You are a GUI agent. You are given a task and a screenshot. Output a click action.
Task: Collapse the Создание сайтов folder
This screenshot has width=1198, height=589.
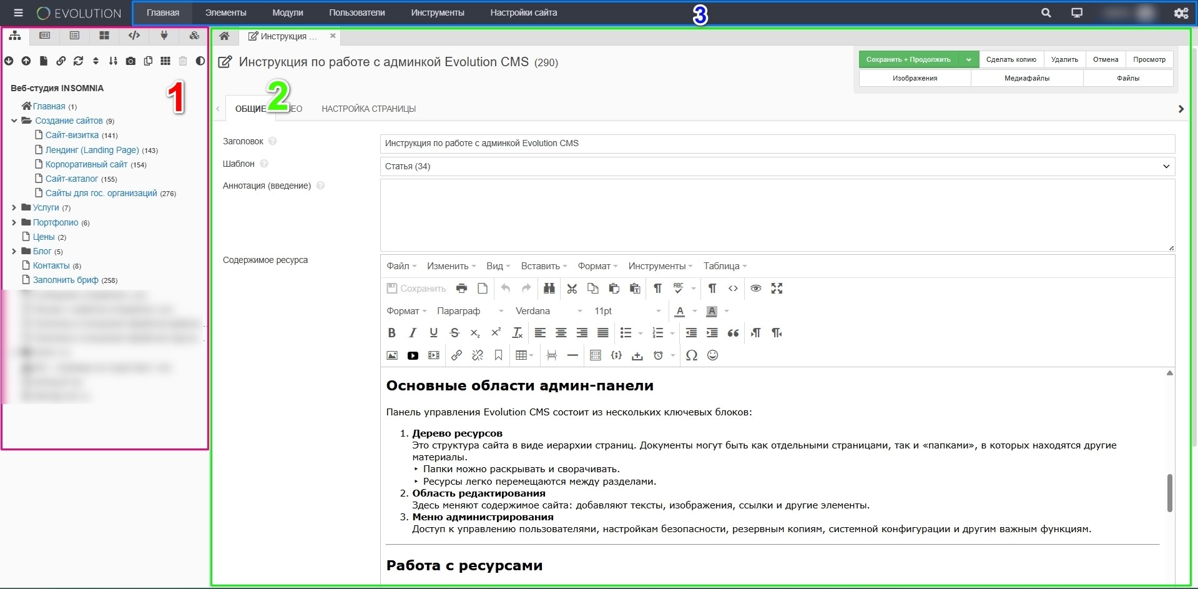[x=14, y=121]
